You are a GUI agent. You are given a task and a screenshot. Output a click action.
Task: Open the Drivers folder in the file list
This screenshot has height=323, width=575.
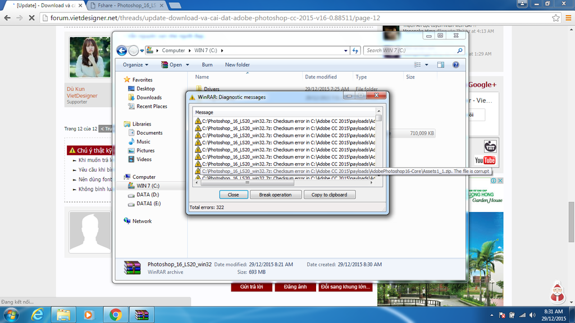[x=212, y=89]
